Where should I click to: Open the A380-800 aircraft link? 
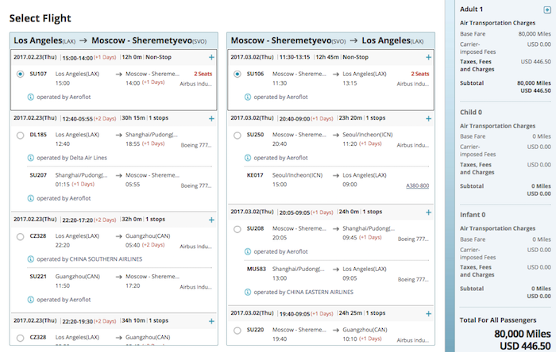tap(417, 186)
